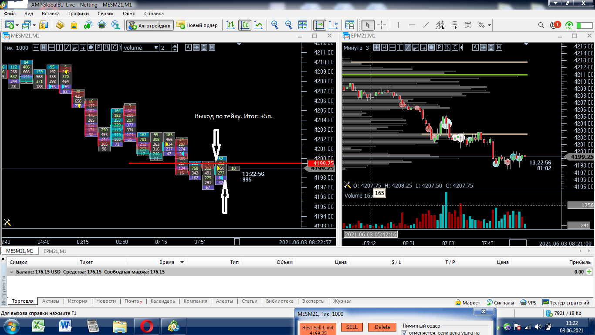Sort by the Время column header

pos(167,262)
